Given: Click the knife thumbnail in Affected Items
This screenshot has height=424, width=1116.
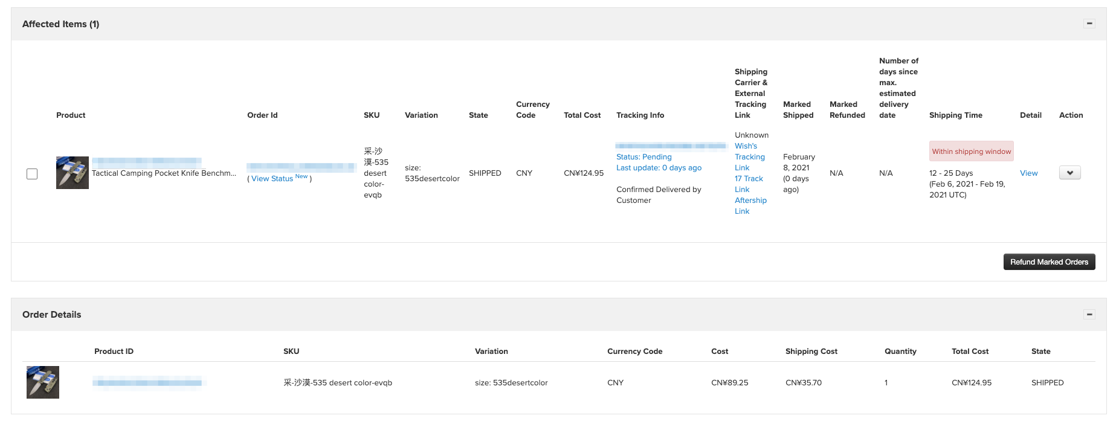Looking at the screenshot, I should 73,173.
